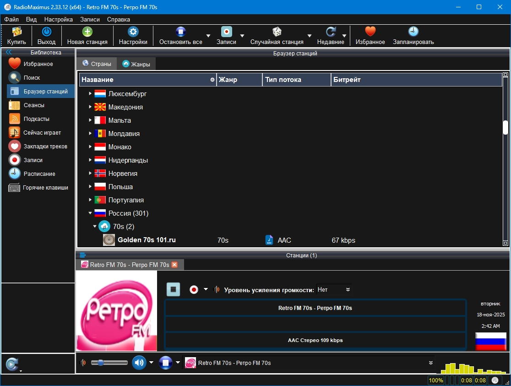511x386 pixels.
Task: Toggle mute with the round speaker button
Action: pos(139,363)
